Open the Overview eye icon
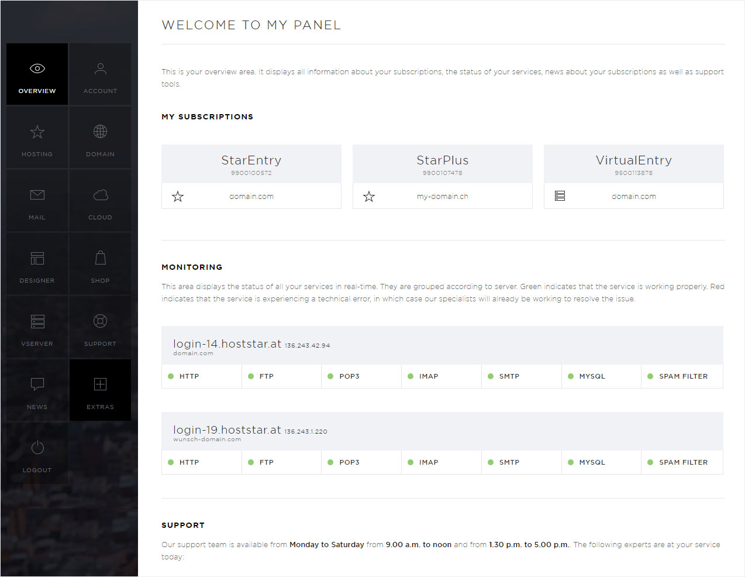This screenshot has height=577, width=745. pos(37,68)
